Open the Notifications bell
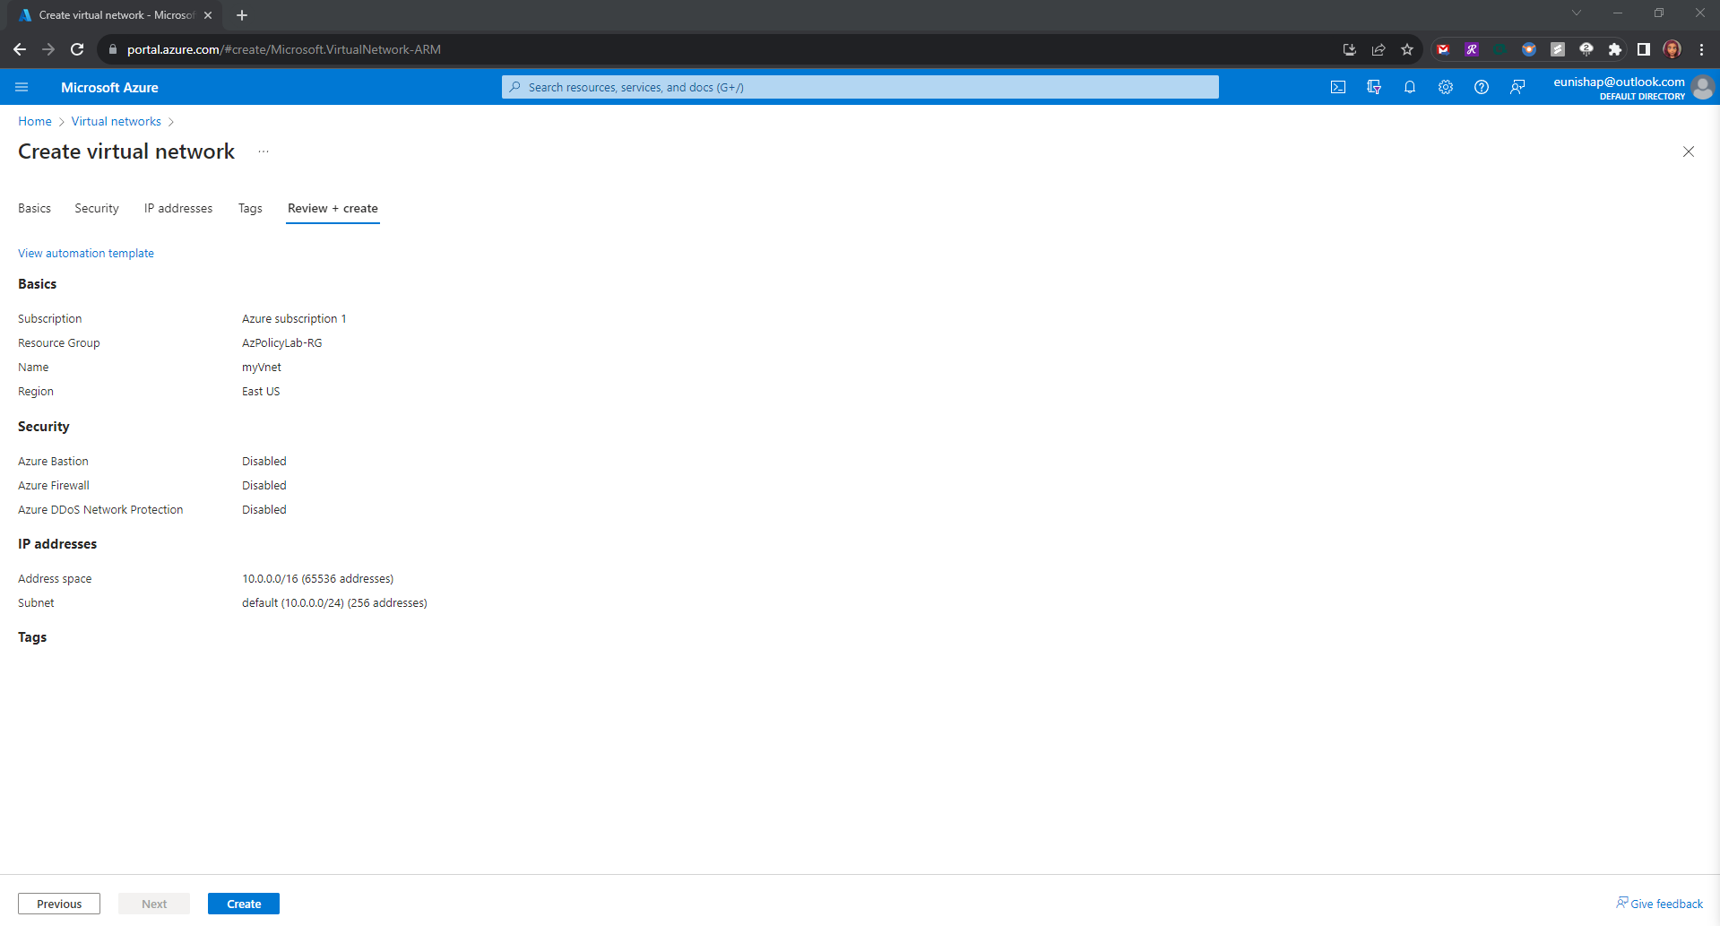The image size is (1720, 926). click(1410, 87)
